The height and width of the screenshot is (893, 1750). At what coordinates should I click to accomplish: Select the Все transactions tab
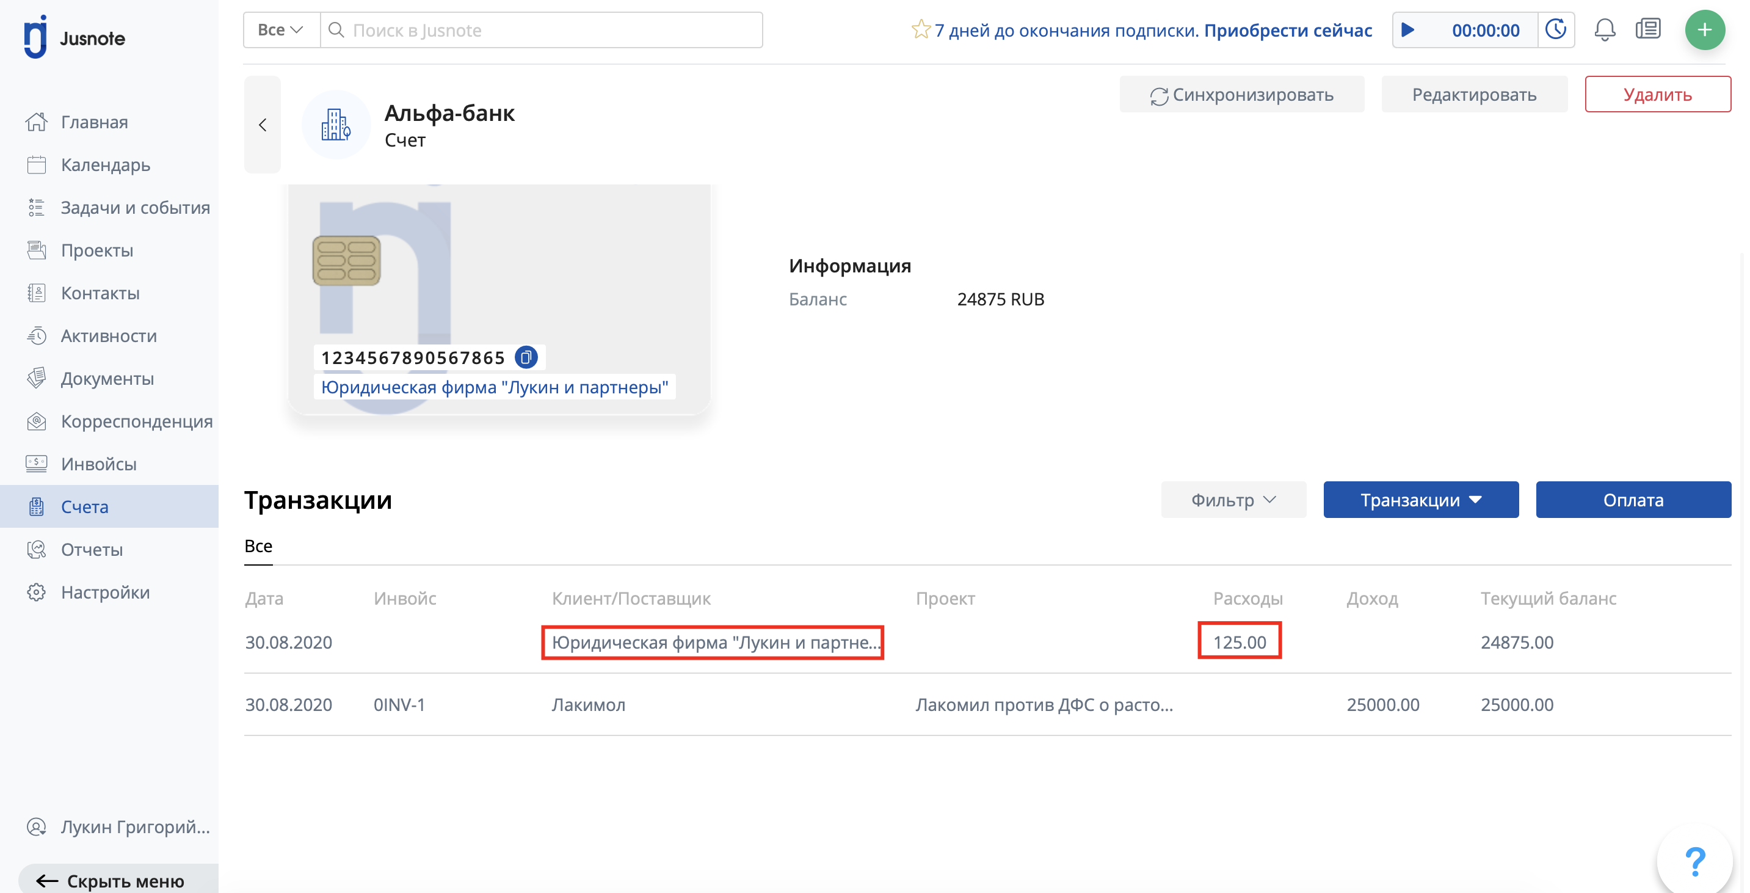(258, 545)
